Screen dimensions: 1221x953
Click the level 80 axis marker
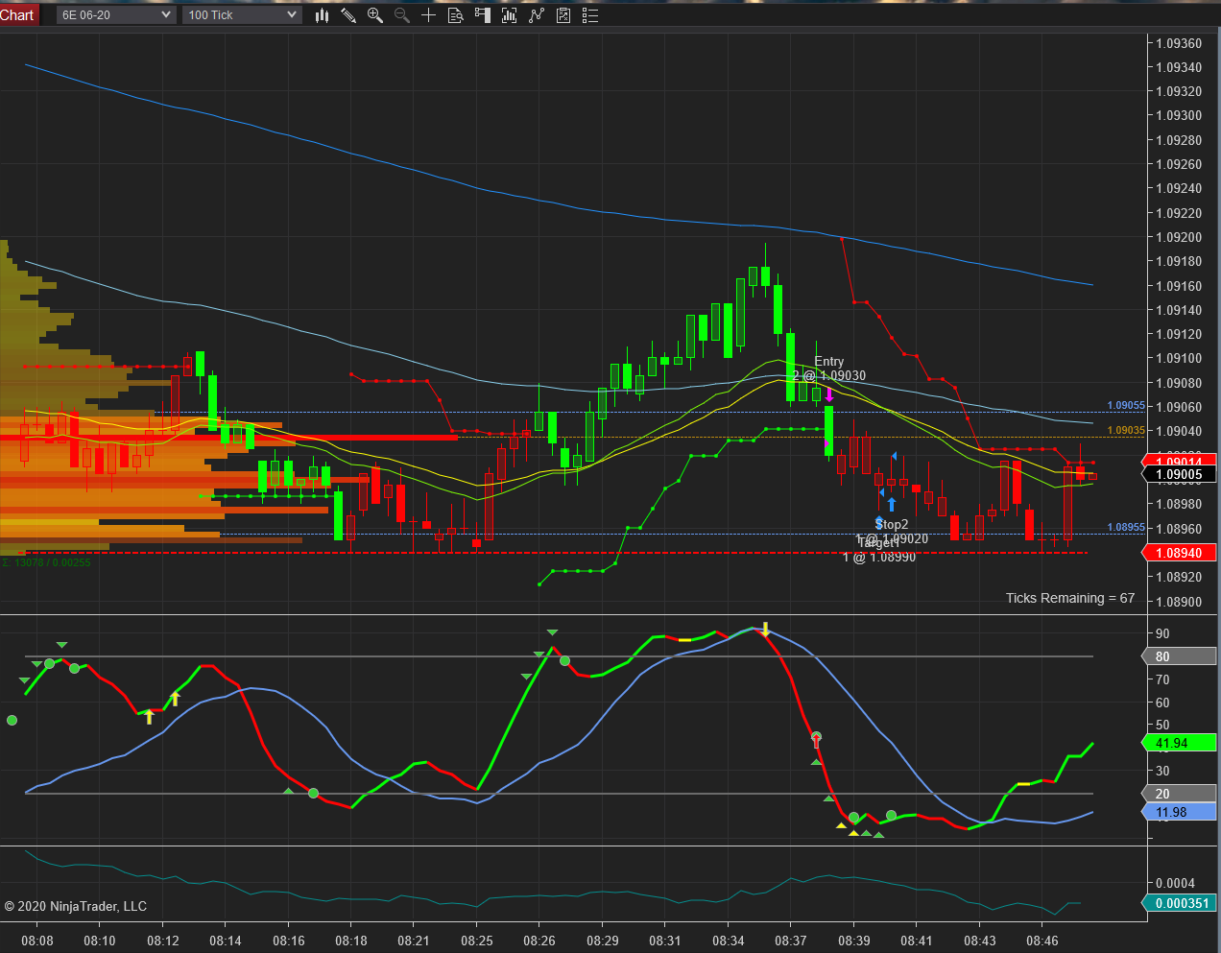click(1179, 656)
